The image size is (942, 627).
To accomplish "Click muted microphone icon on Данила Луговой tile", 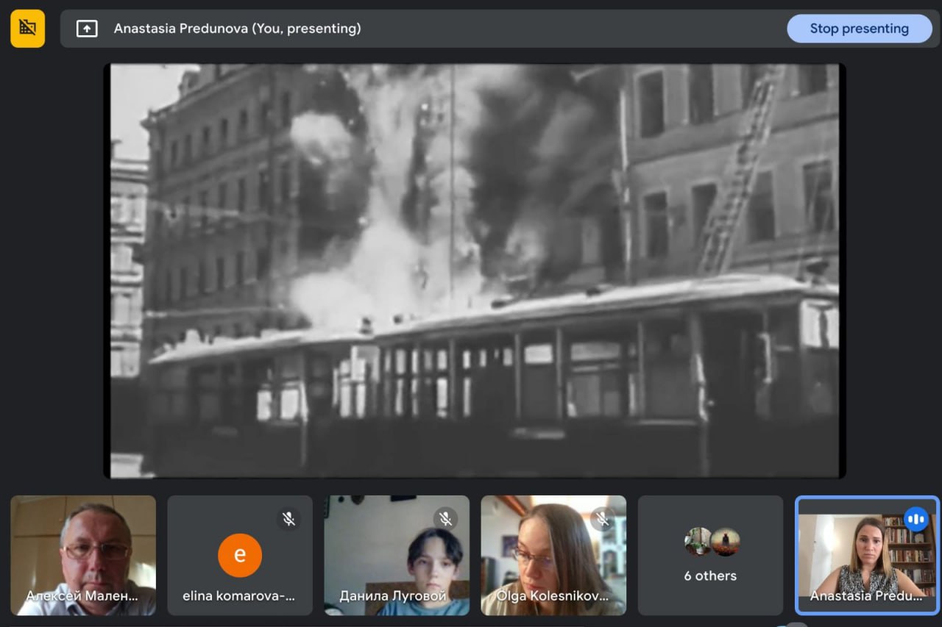I will pos(445,519).
